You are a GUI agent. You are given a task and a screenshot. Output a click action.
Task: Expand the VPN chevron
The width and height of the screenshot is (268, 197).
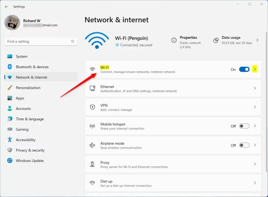click(x=255, y=107)
